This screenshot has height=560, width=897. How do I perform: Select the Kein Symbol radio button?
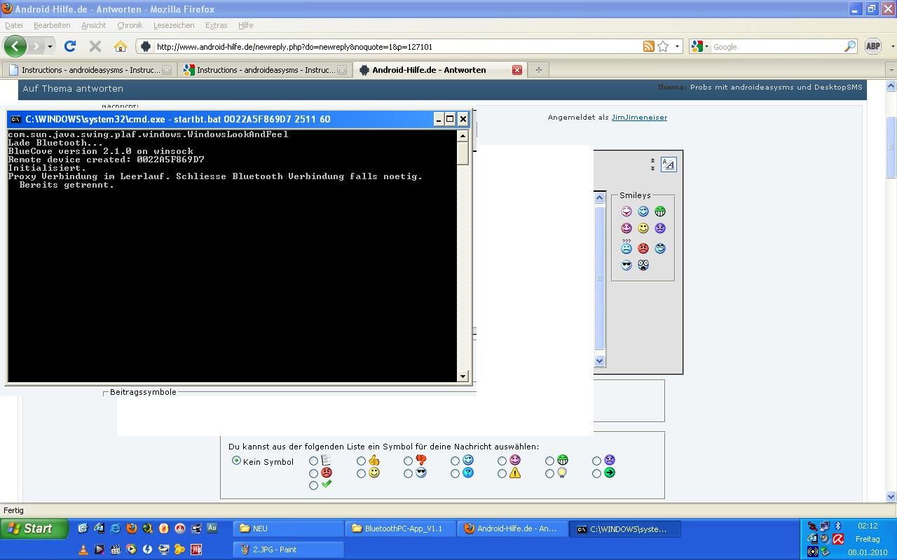click(x=236, y=461)
